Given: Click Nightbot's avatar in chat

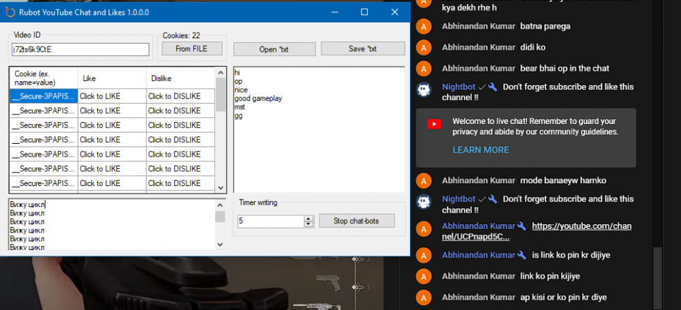Looking at the screenshot, I should 424,89.
